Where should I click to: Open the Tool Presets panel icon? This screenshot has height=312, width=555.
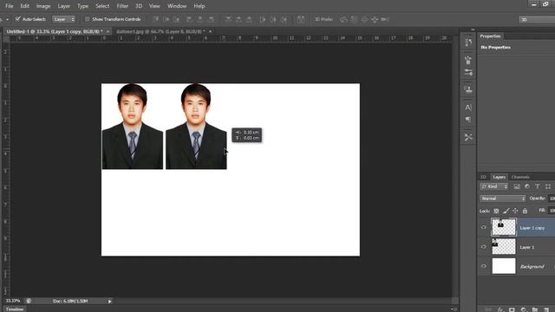(x=468, y=137)
